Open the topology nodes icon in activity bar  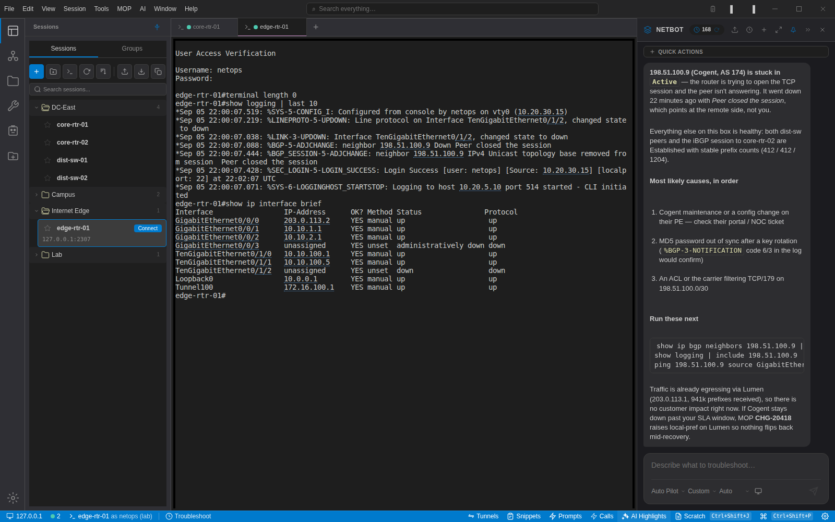click(13, 56)
